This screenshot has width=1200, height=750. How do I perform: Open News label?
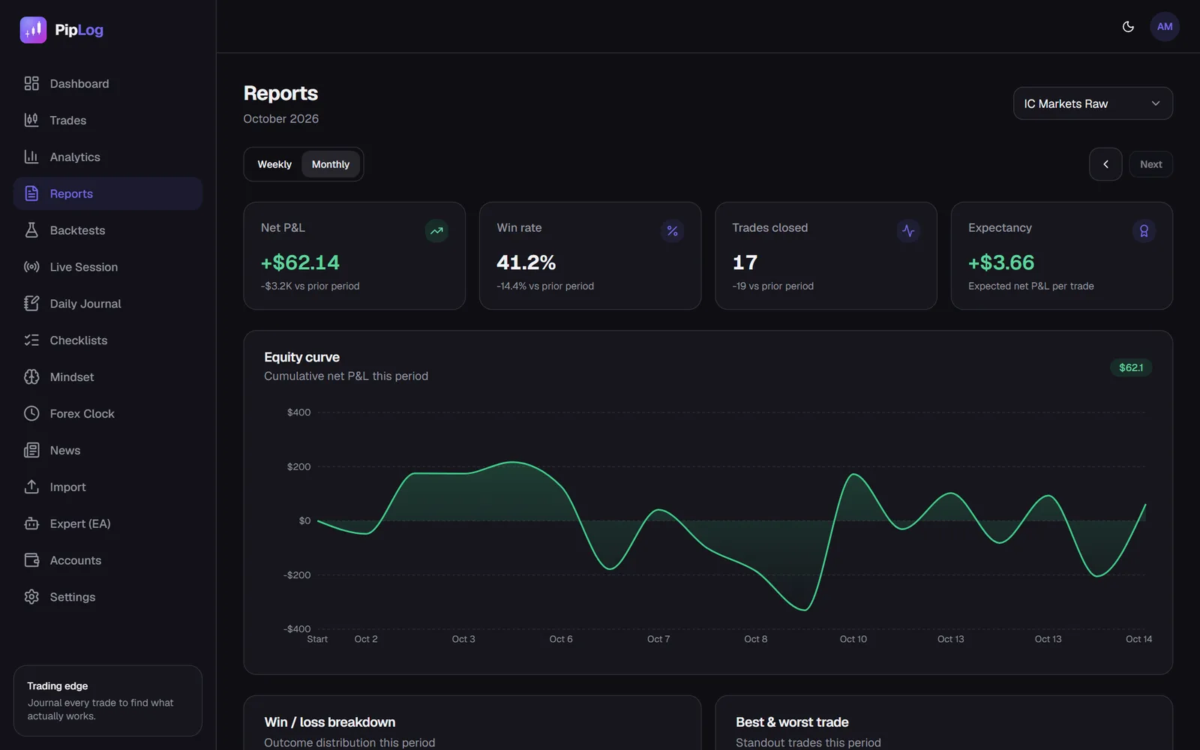[x=65, y=451]
